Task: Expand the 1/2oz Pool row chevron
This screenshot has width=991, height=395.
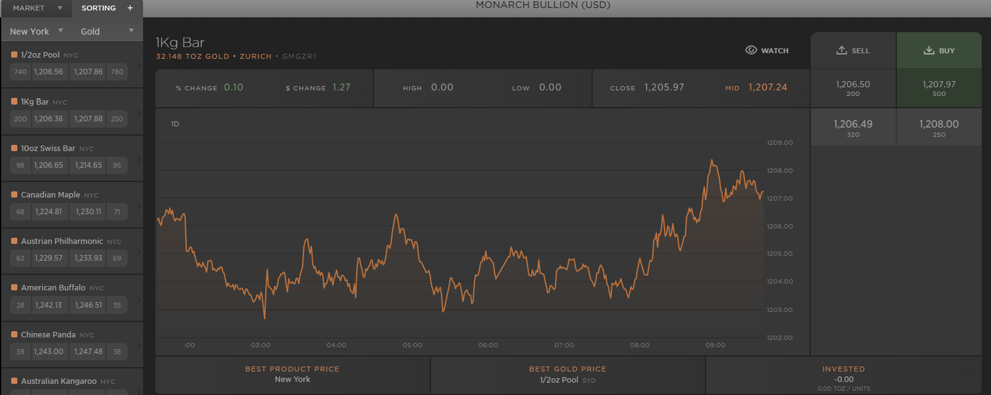Action: point(139,66)
